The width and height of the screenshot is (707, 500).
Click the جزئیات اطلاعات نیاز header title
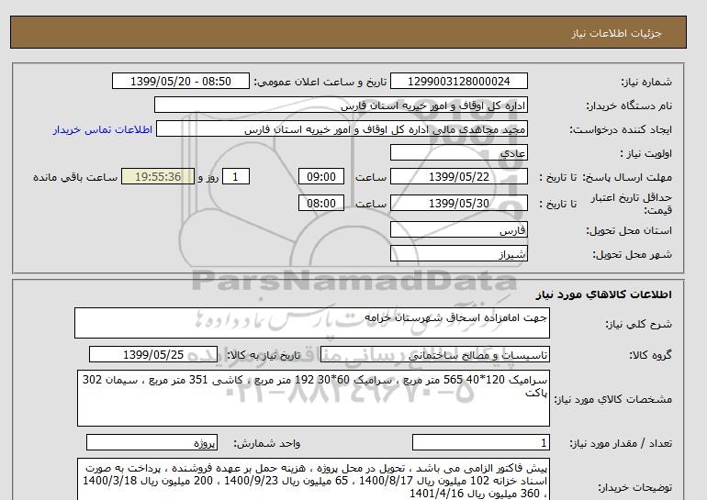(x=616, y=33)
